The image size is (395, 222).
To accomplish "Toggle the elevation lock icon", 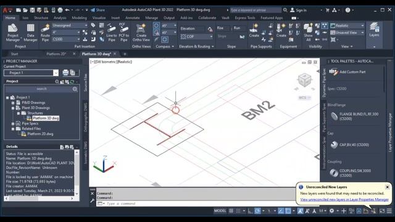I will tap(210, 29).
